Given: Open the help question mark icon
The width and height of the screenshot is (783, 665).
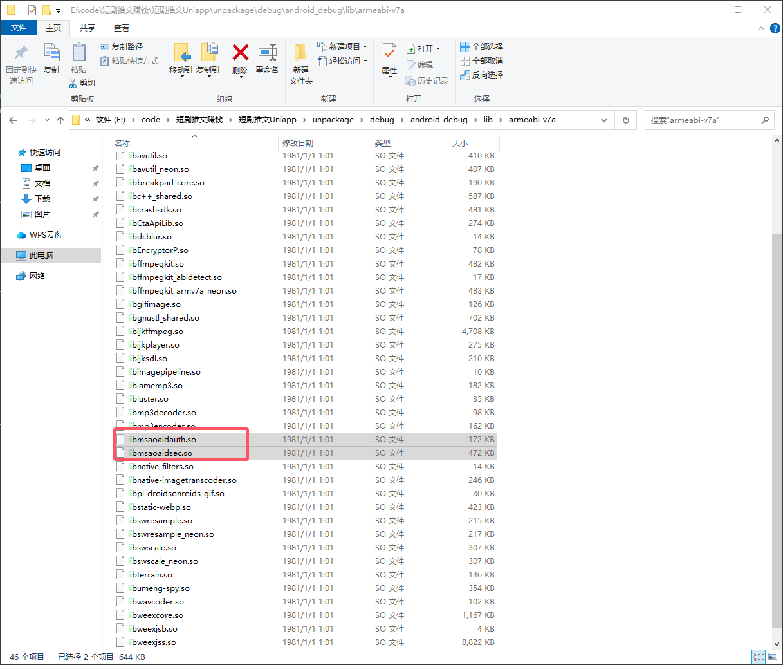Looking at the screenshot, I should pos(775,28).
